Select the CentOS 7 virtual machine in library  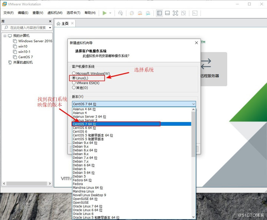[x=23, y=57]
